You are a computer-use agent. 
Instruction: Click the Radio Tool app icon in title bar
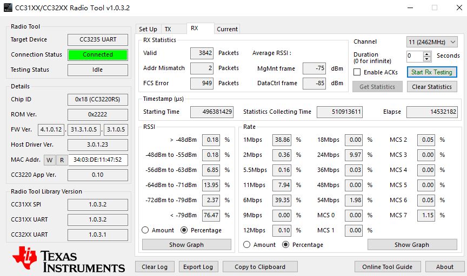click(8, 8)
